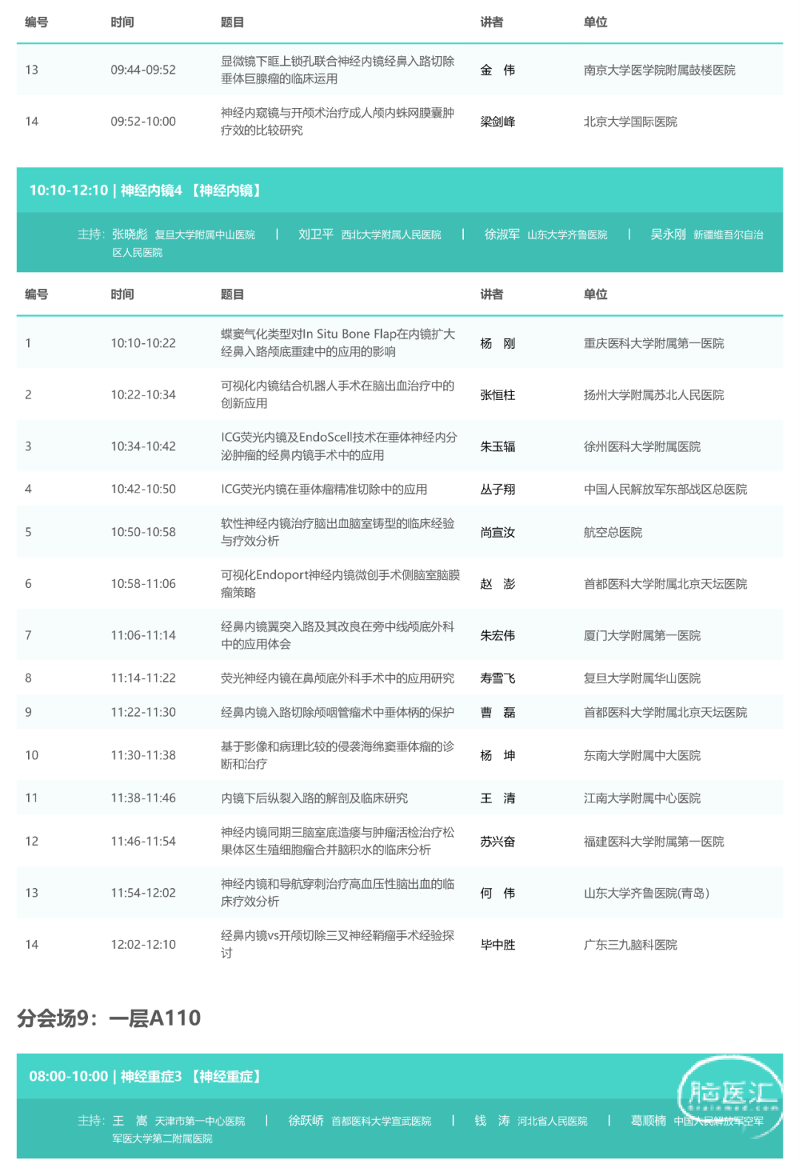Click time cell 11:22-11:30
Screen dimensions: 799x1164
coord(144,712)
